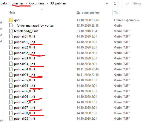Refresh the current folder view

(115, 3)
